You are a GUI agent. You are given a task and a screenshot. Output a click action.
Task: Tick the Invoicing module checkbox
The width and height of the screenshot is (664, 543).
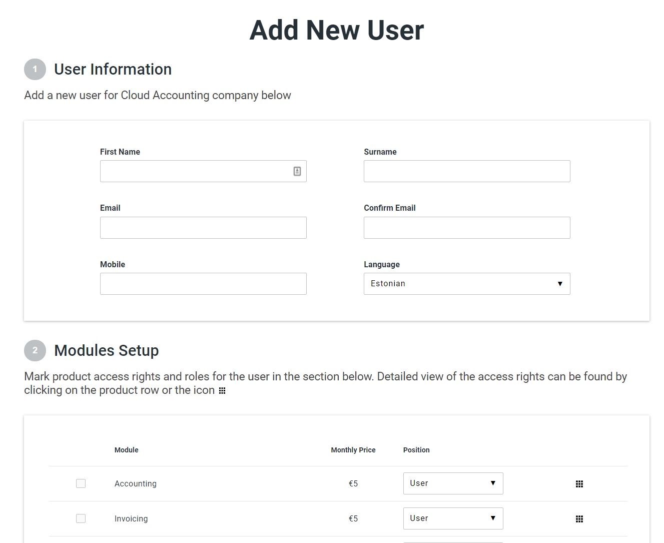point(81,518)
